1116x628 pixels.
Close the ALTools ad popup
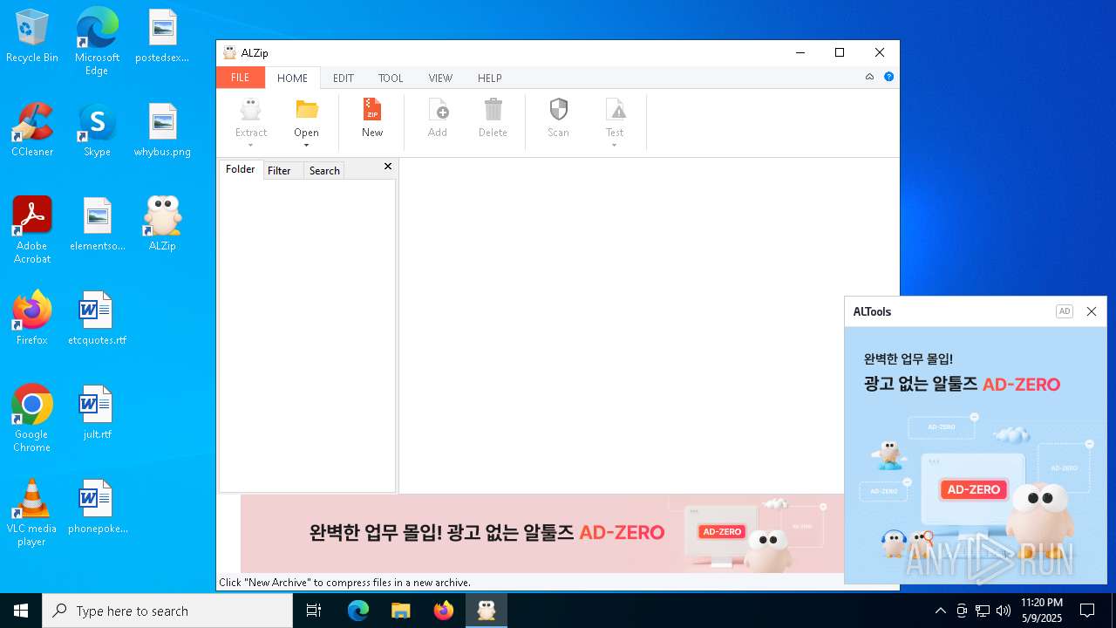(1092, 311)
